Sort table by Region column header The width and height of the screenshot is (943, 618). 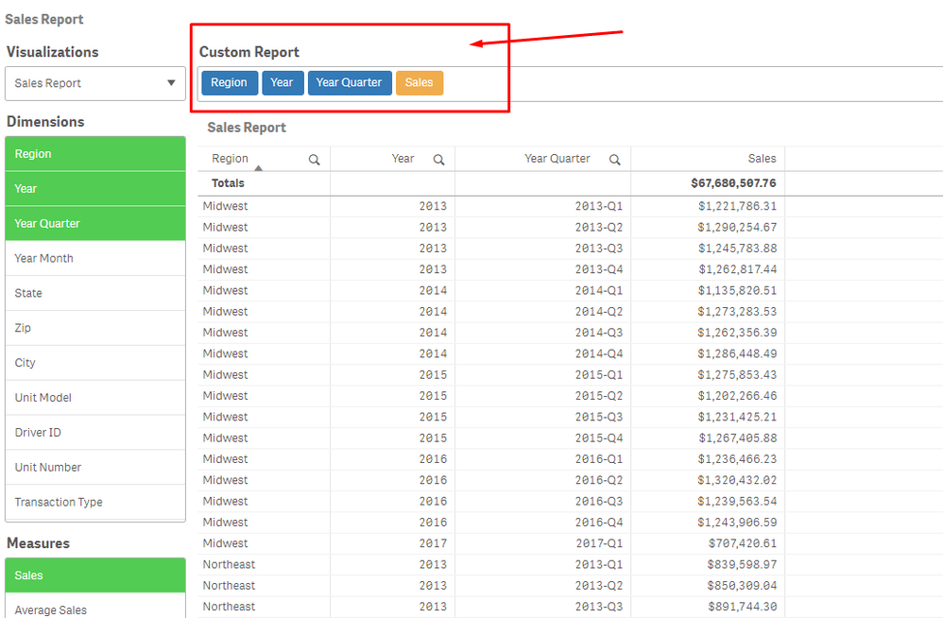pyautogui.click(x=230, y=159)
